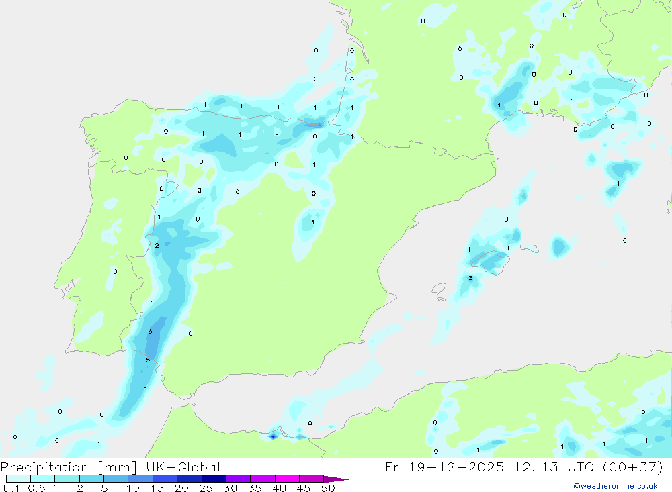The height and width of the screenshot is (492, 672).
Task: Select the 5–10 mm blue legend swatch
Action: (x=116, y=479)
